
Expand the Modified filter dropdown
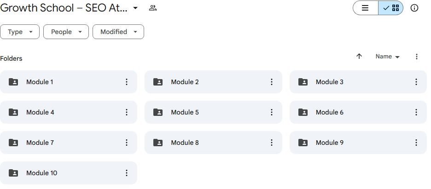[118, 32]
